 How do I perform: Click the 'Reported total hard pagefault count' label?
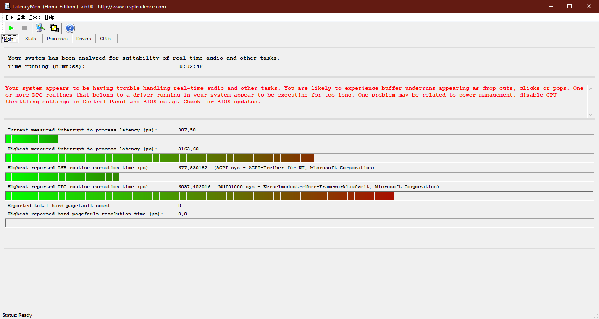click(60, 206)
